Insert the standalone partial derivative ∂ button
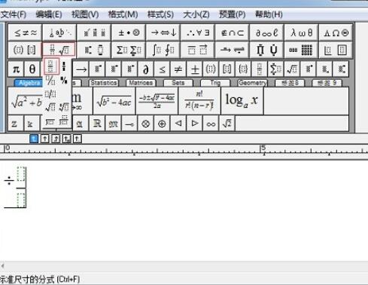 tap(146, 69)
